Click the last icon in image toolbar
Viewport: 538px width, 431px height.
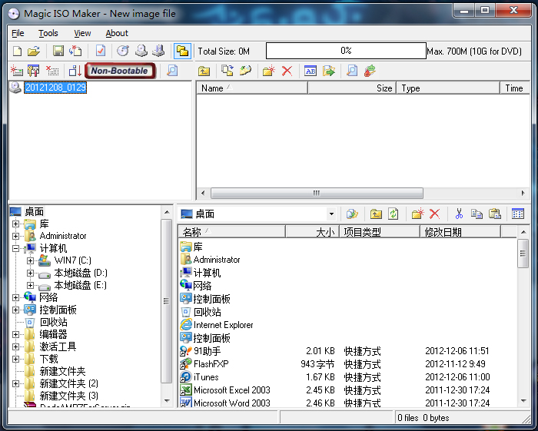pyautogui.click(x=370, y=71)
